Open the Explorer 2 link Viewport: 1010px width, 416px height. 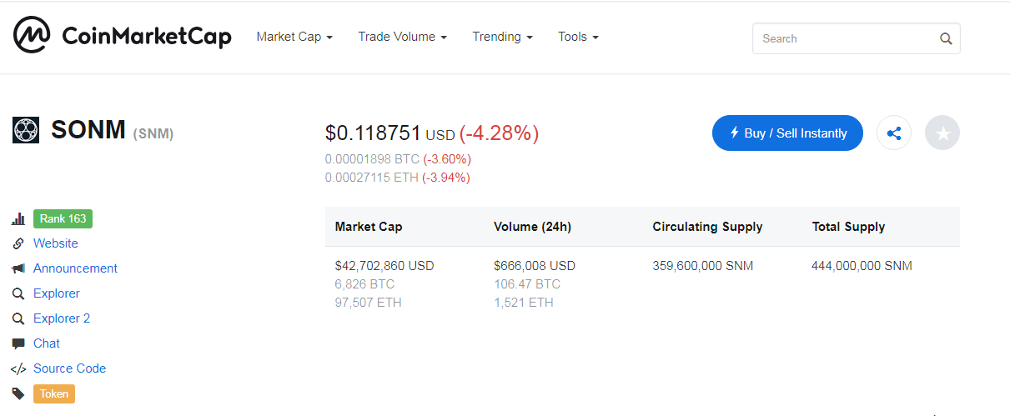coord(62,318)
